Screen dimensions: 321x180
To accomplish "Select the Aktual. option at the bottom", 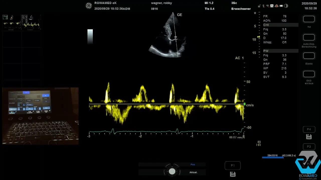I will pyautogui.click(x=194, y=172).
